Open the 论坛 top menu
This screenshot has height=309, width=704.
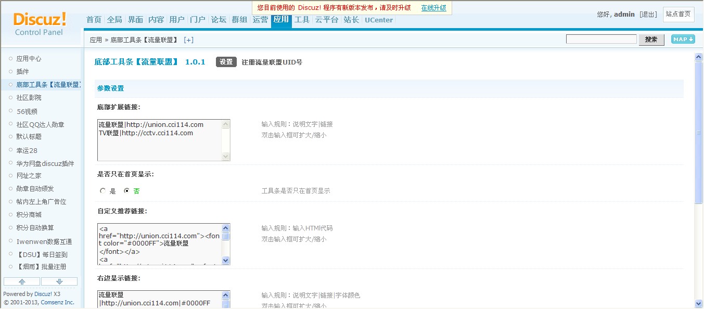219,20
